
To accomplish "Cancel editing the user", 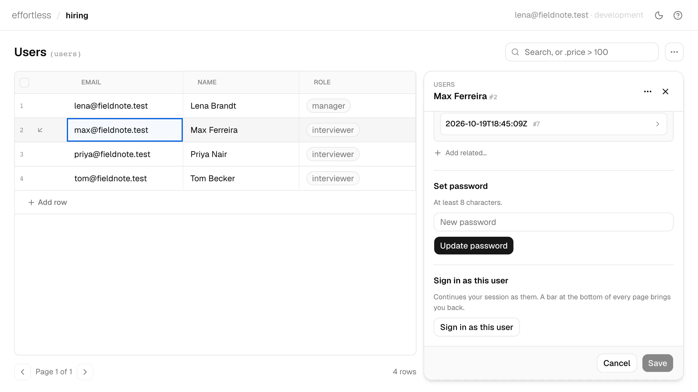I will [x=617, y=363].
